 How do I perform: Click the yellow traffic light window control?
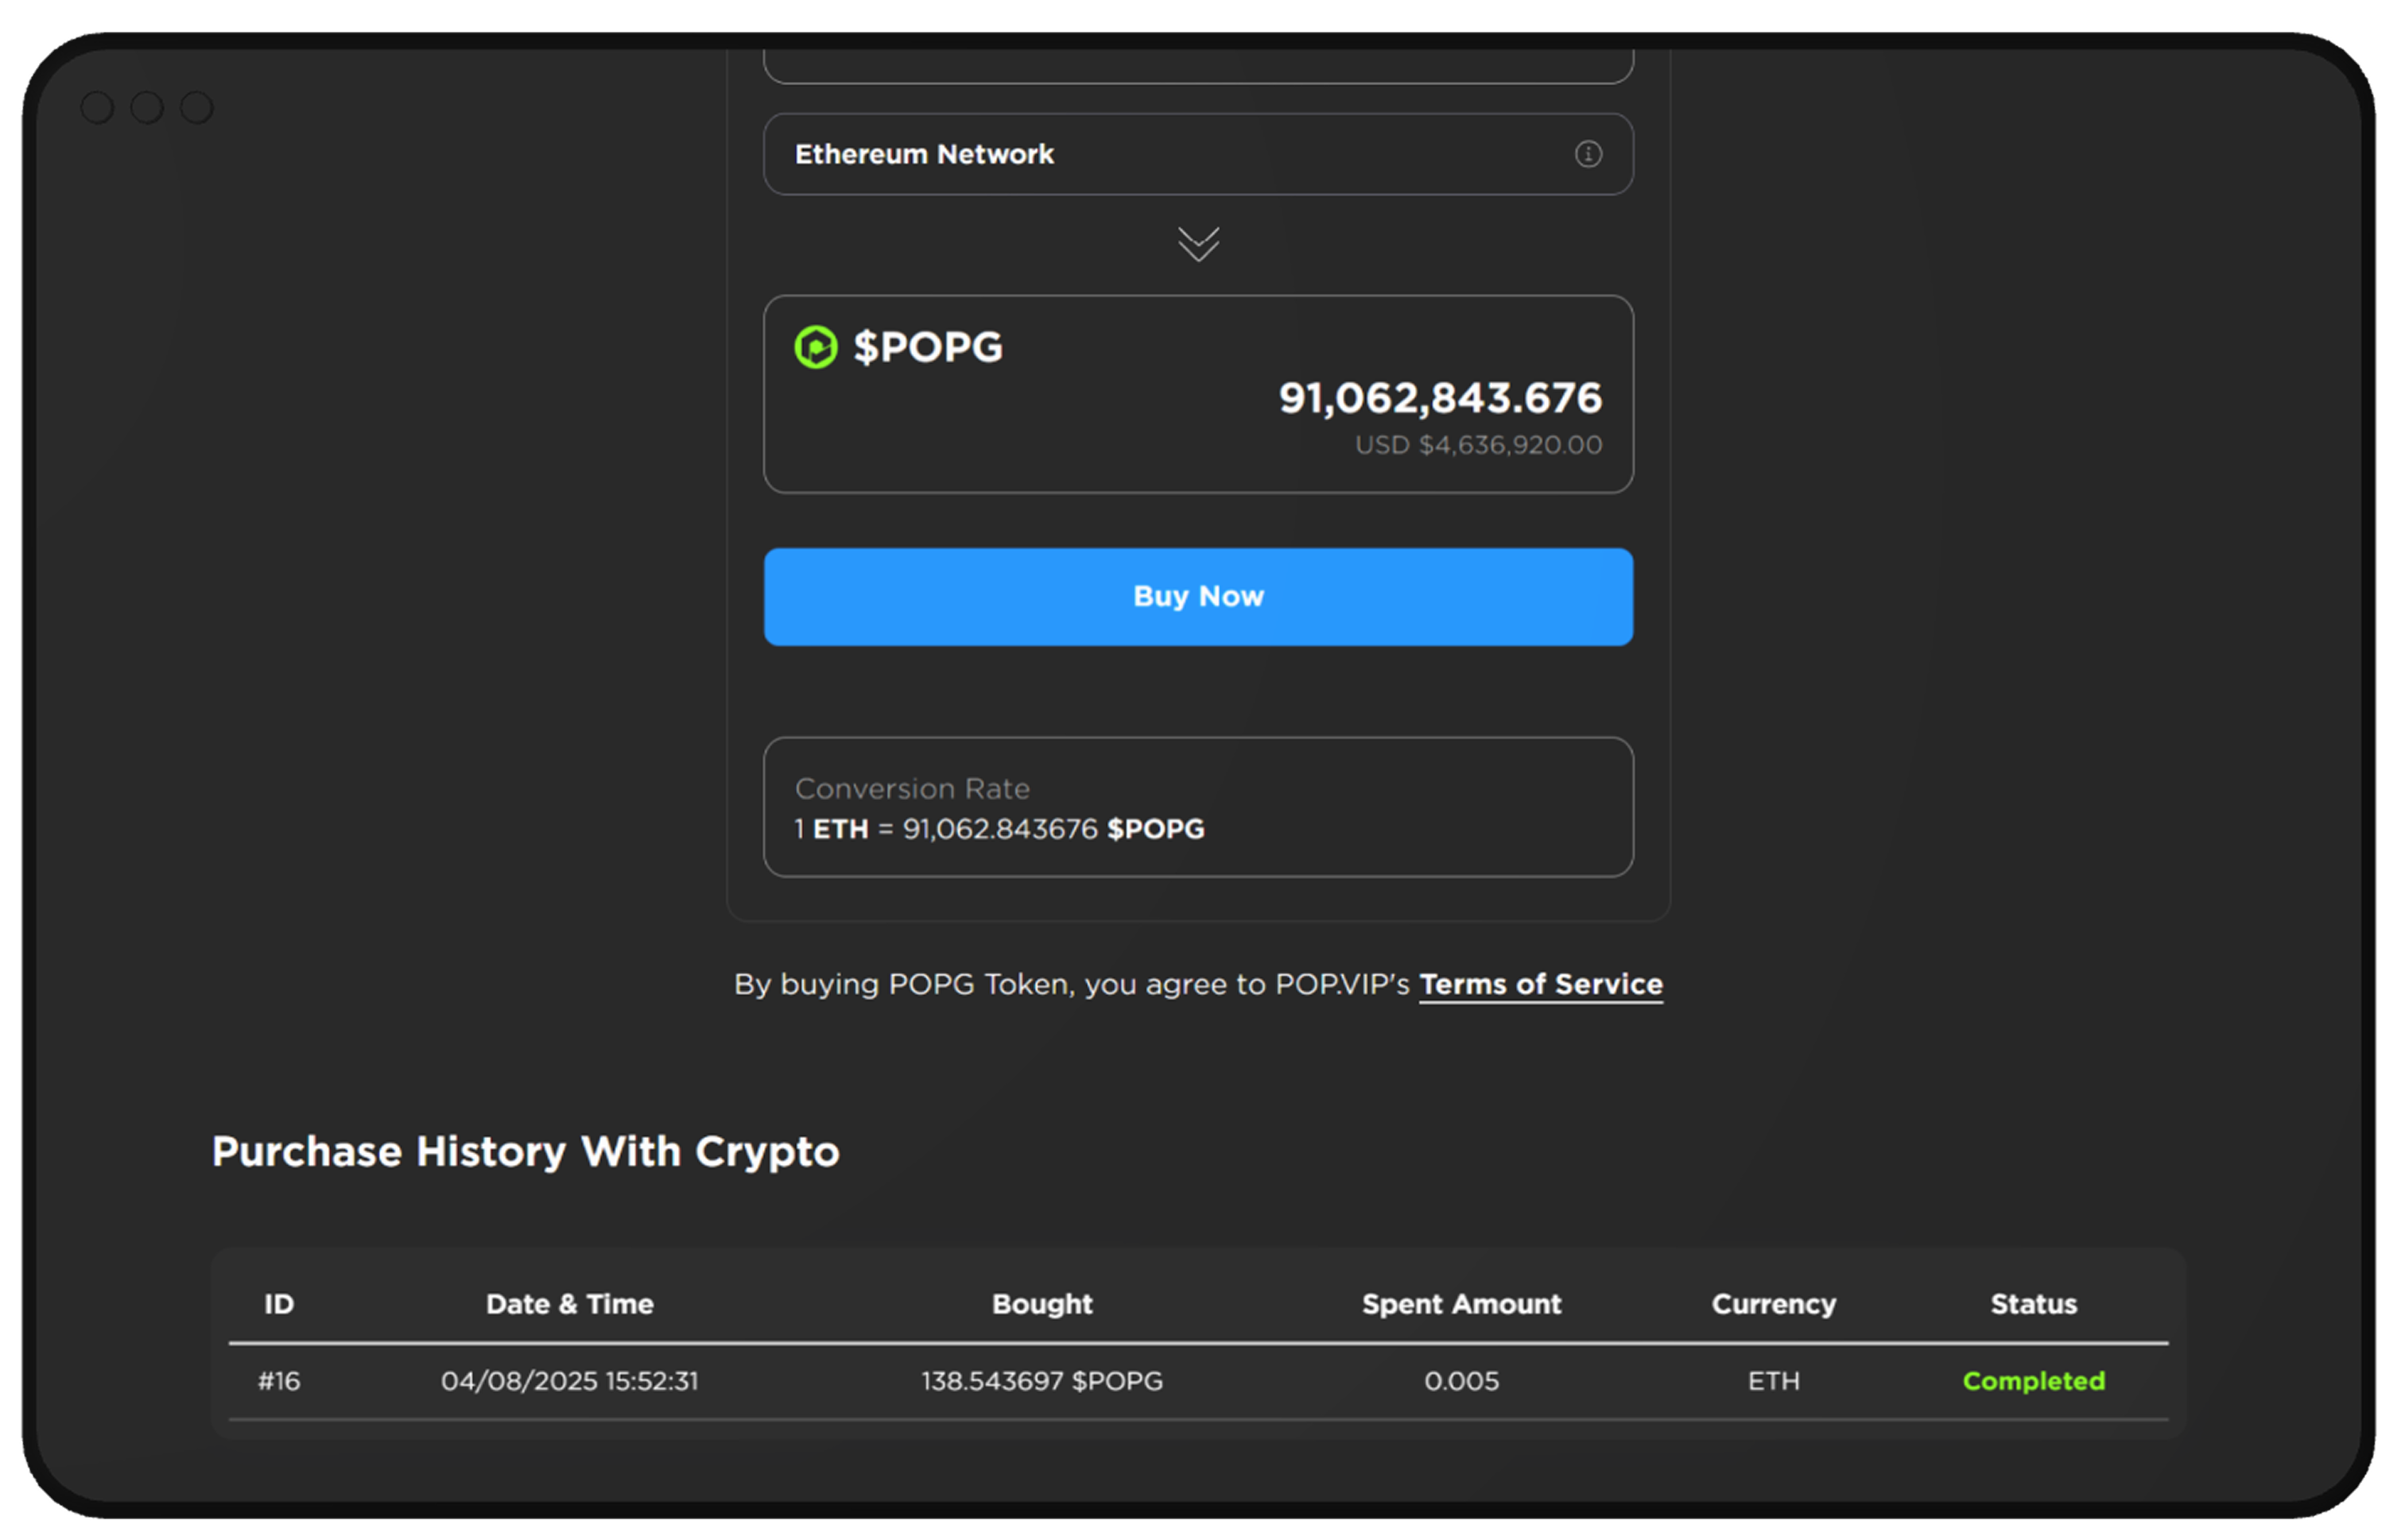click(x=147, y=106)
